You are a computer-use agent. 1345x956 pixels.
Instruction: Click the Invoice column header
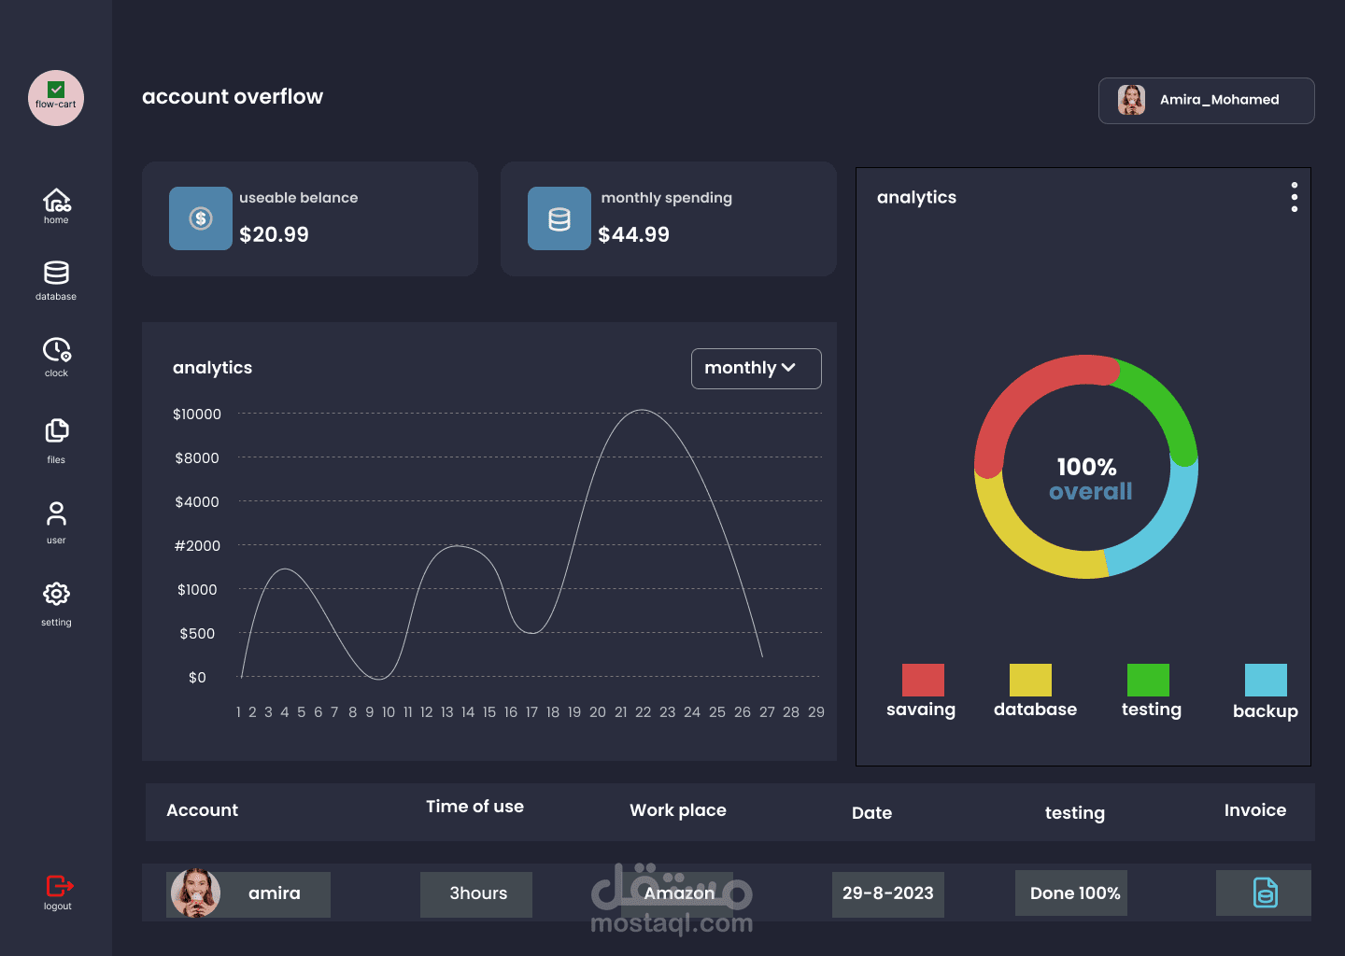point(1255,810)
